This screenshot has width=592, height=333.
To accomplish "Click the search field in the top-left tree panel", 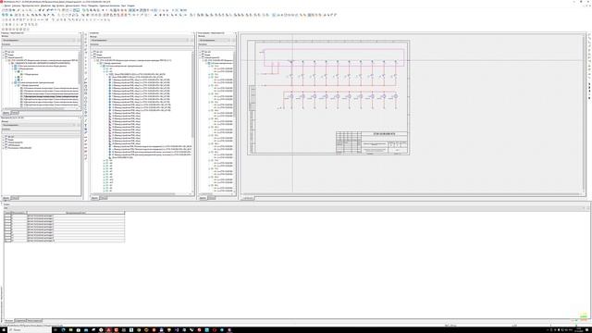I will (x=41, y=48).
